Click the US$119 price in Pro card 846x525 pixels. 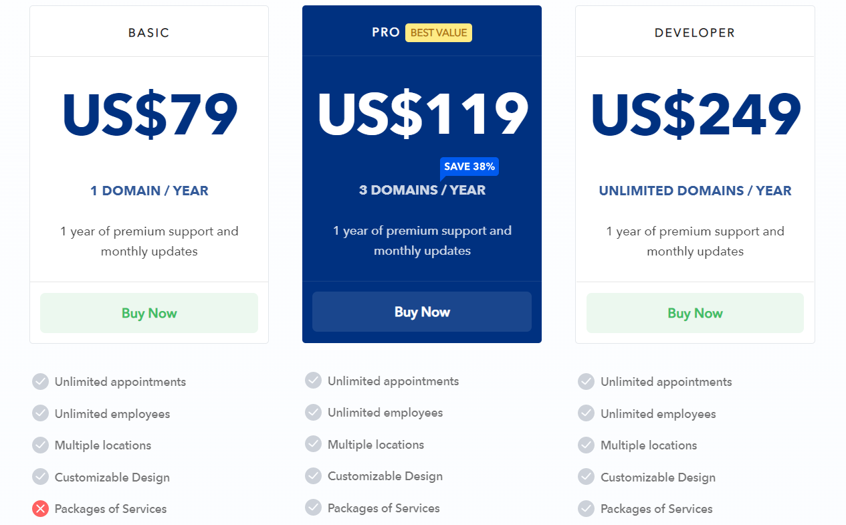(x=422, y=114)
